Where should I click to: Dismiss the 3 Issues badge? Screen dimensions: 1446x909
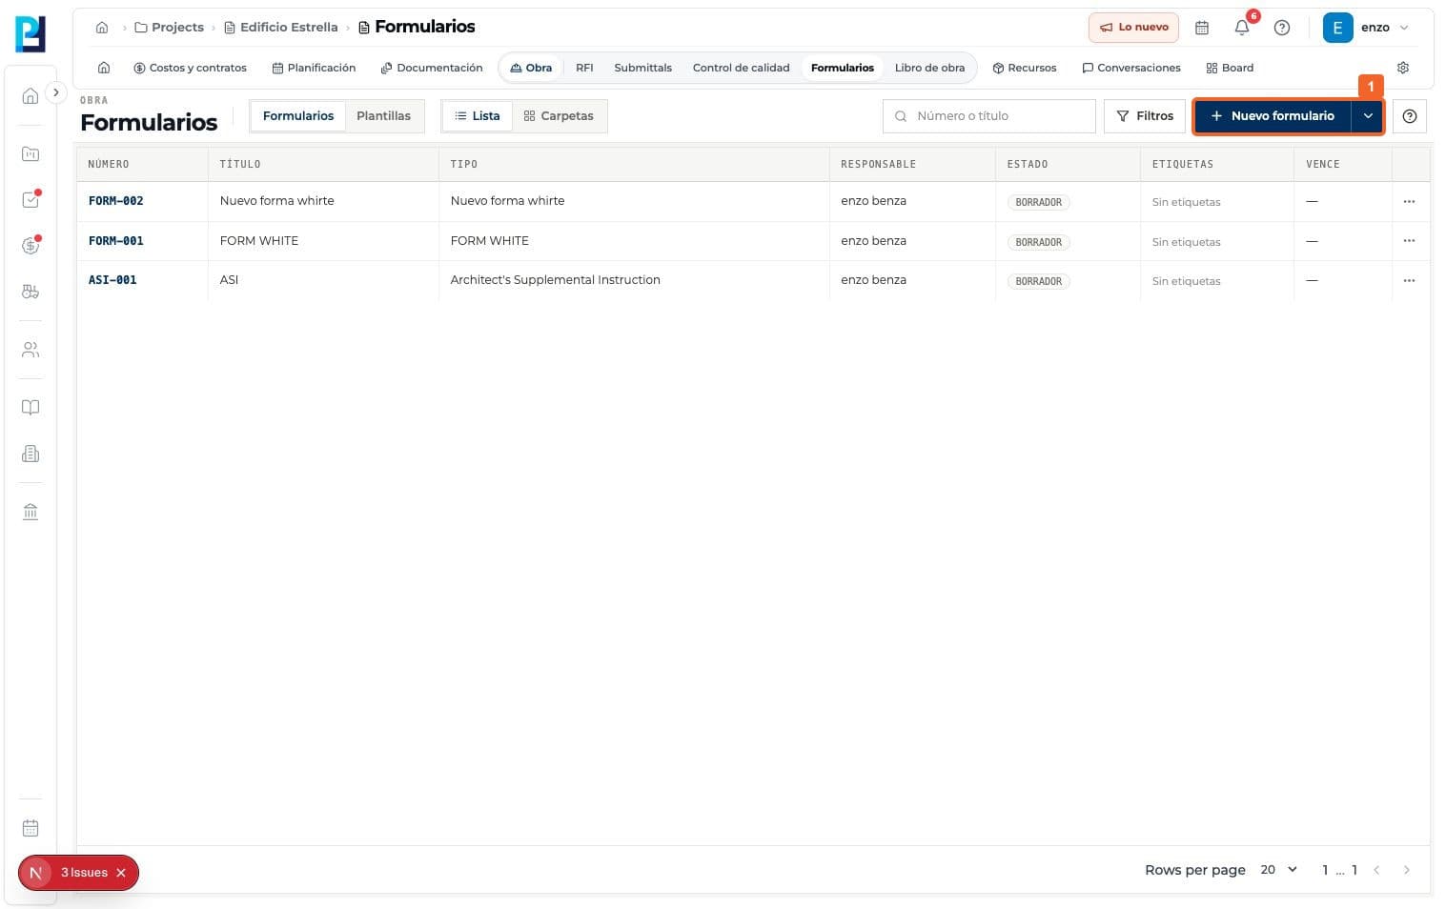(121, 873)
